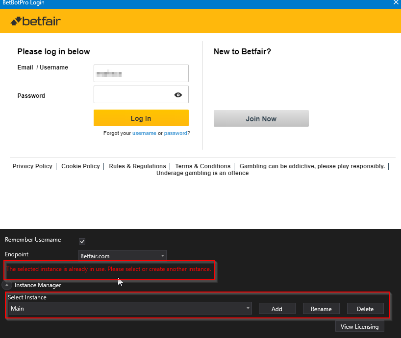Click the instance already in use error message
The width and height of the screenshot is (401, 338).
pos(109,269)
